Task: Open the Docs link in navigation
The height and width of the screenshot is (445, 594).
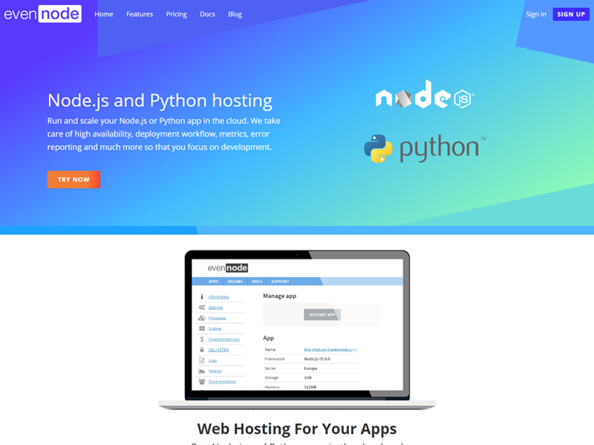Action: click(208, 14)
